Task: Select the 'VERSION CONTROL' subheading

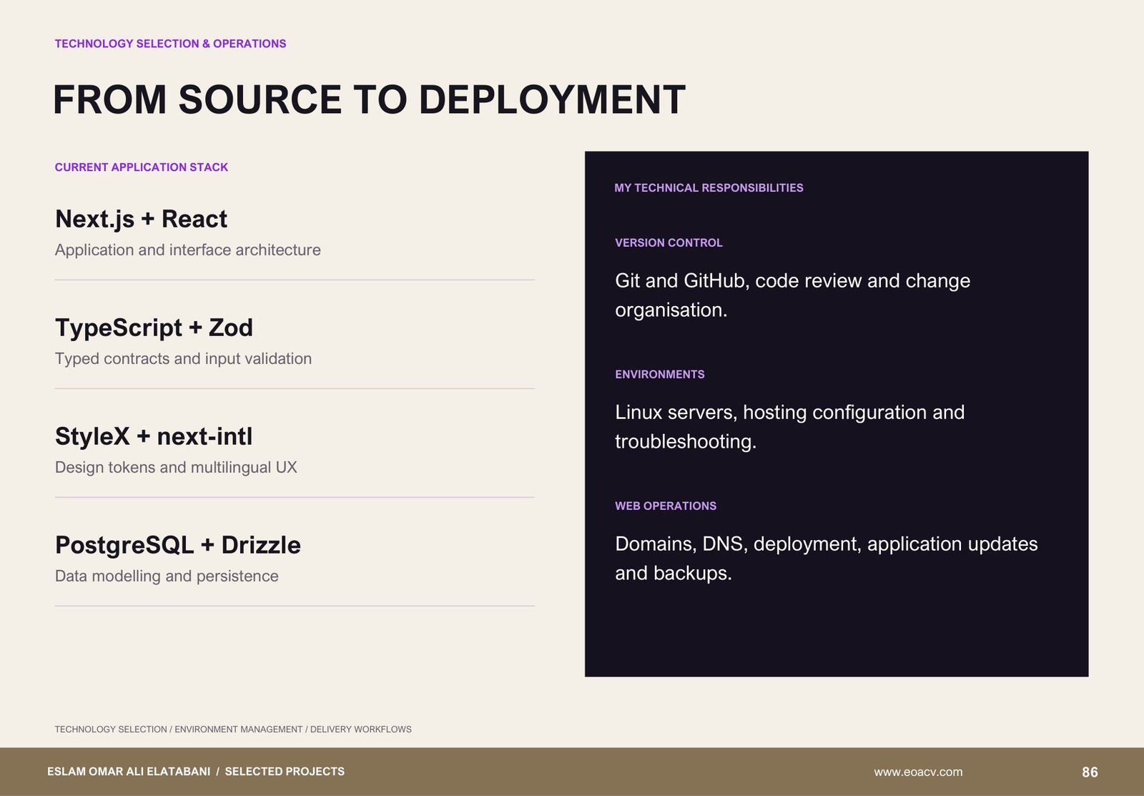Action: [x=669, y=243]
